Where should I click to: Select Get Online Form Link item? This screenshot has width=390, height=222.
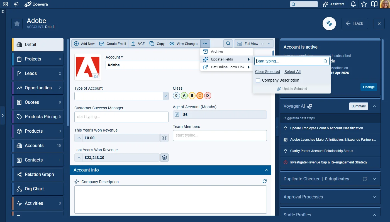point(226,67)
